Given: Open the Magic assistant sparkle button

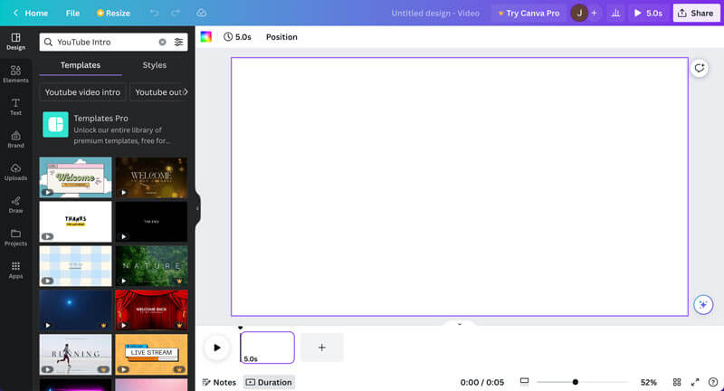Looking at the screenshot, I should (x=703, y=305).
